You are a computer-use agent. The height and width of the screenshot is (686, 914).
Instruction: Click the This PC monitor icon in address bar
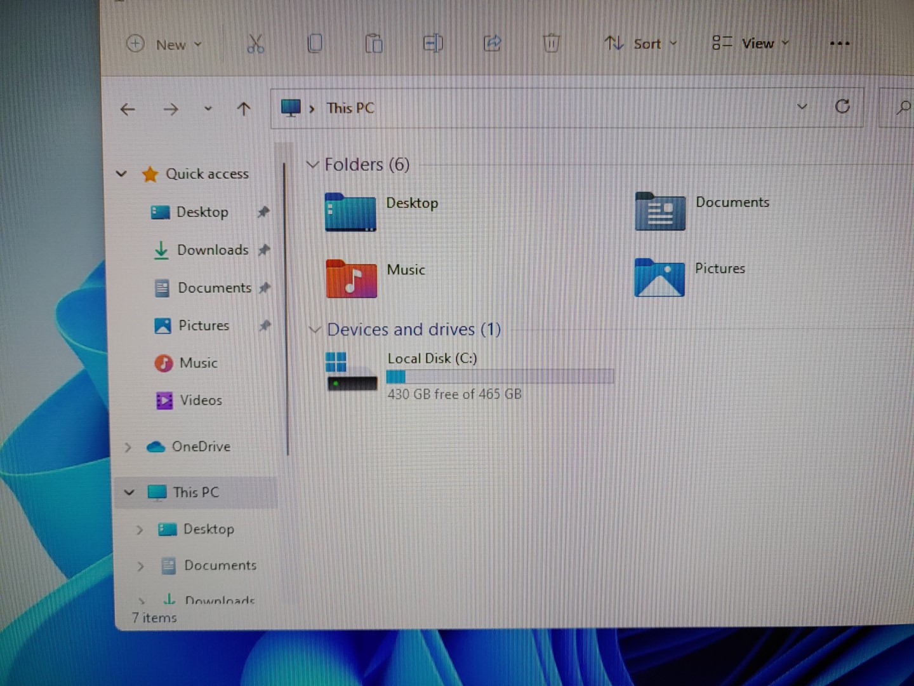pos(291,108)
